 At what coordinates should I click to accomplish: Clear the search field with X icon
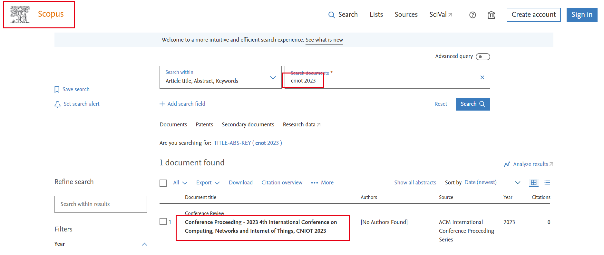tap(482, 77)
